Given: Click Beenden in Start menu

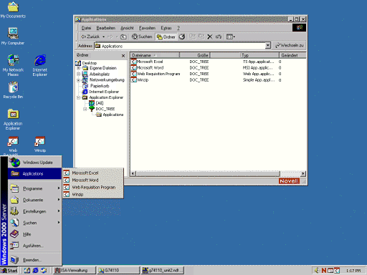Looking at the screenshot, I should (x=34, y=260).
